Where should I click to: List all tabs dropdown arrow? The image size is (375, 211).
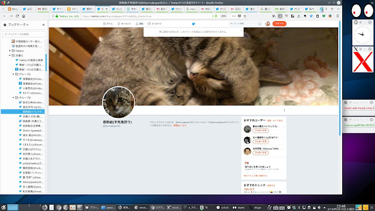point(338,9)
